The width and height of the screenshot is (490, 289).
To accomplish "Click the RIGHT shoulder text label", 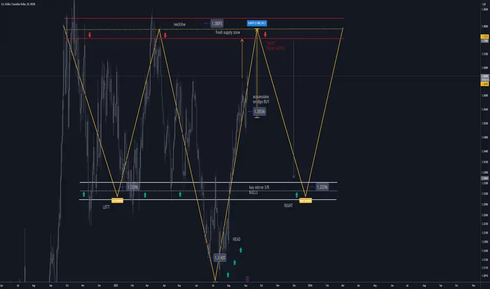I will pos(288,205).
